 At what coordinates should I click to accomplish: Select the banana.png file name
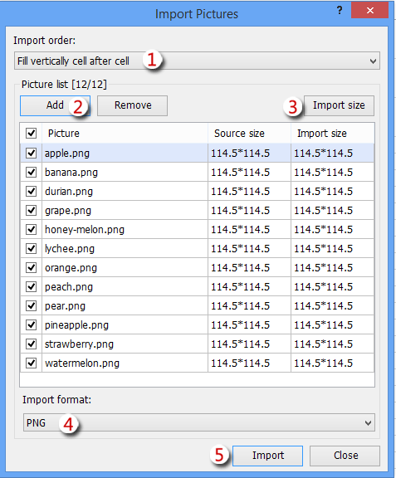[x=71, y=173]
